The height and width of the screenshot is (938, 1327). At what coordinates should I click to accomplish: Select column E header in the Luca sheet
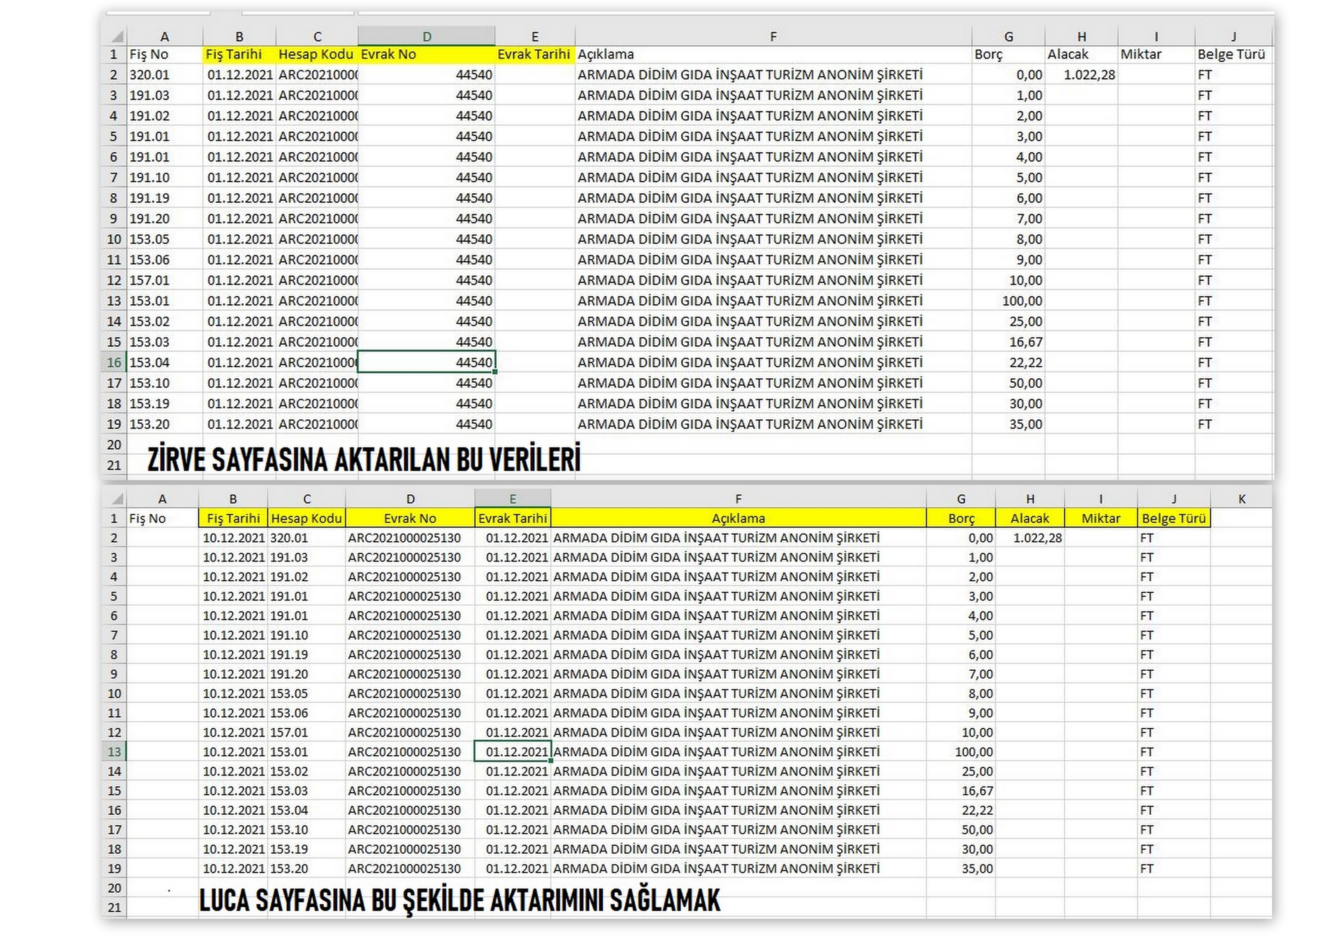[512, 499]
